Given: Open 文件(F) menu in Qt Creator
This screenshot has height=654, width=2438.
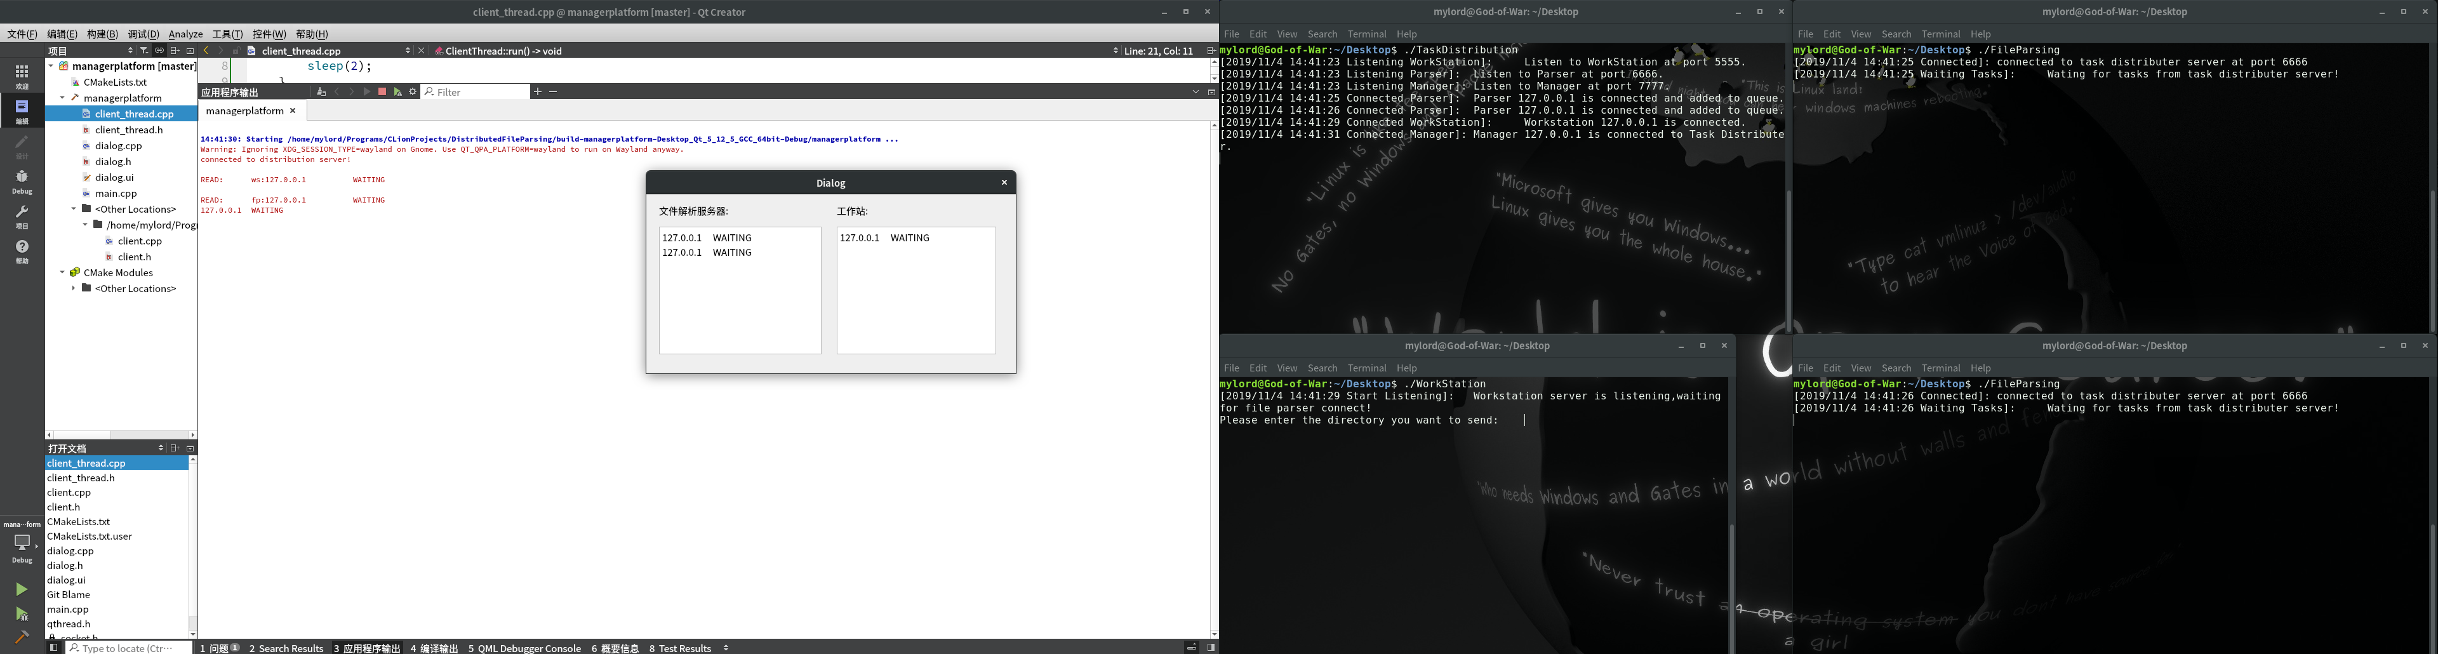Looking at the screenshot, I should click(x=22, y=34).
